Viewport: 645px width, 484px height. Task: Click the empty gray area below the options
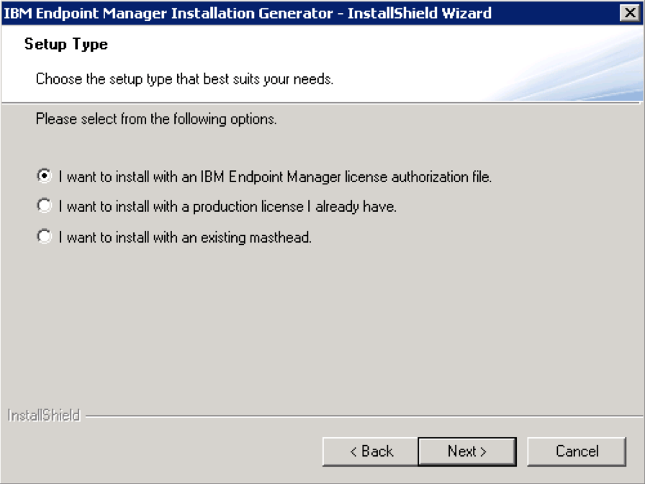[x=324, y=324]
